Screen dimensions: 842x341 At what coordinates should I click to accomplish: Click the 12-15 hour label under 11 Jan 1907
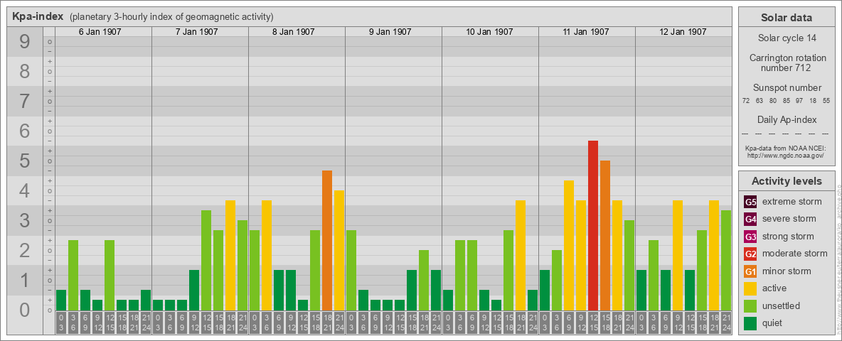(593, 323)
